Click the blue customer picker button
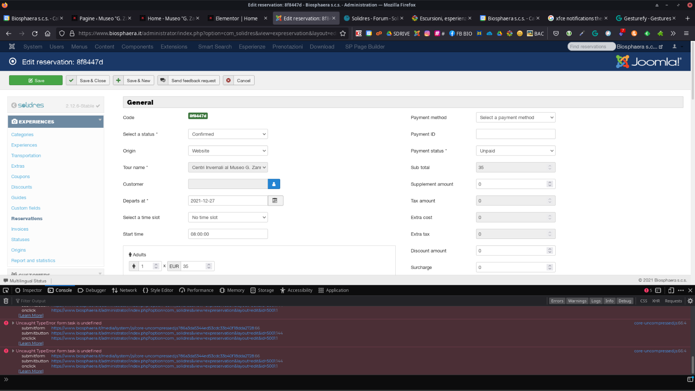The width and height of the screenshot is (695, 391). pos(274,184)
